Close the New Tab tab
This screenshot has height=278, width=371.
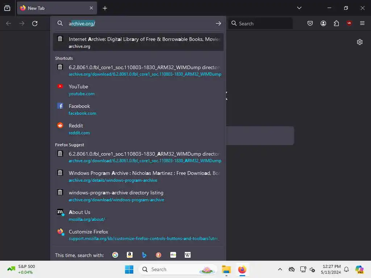tap(91, 8)
